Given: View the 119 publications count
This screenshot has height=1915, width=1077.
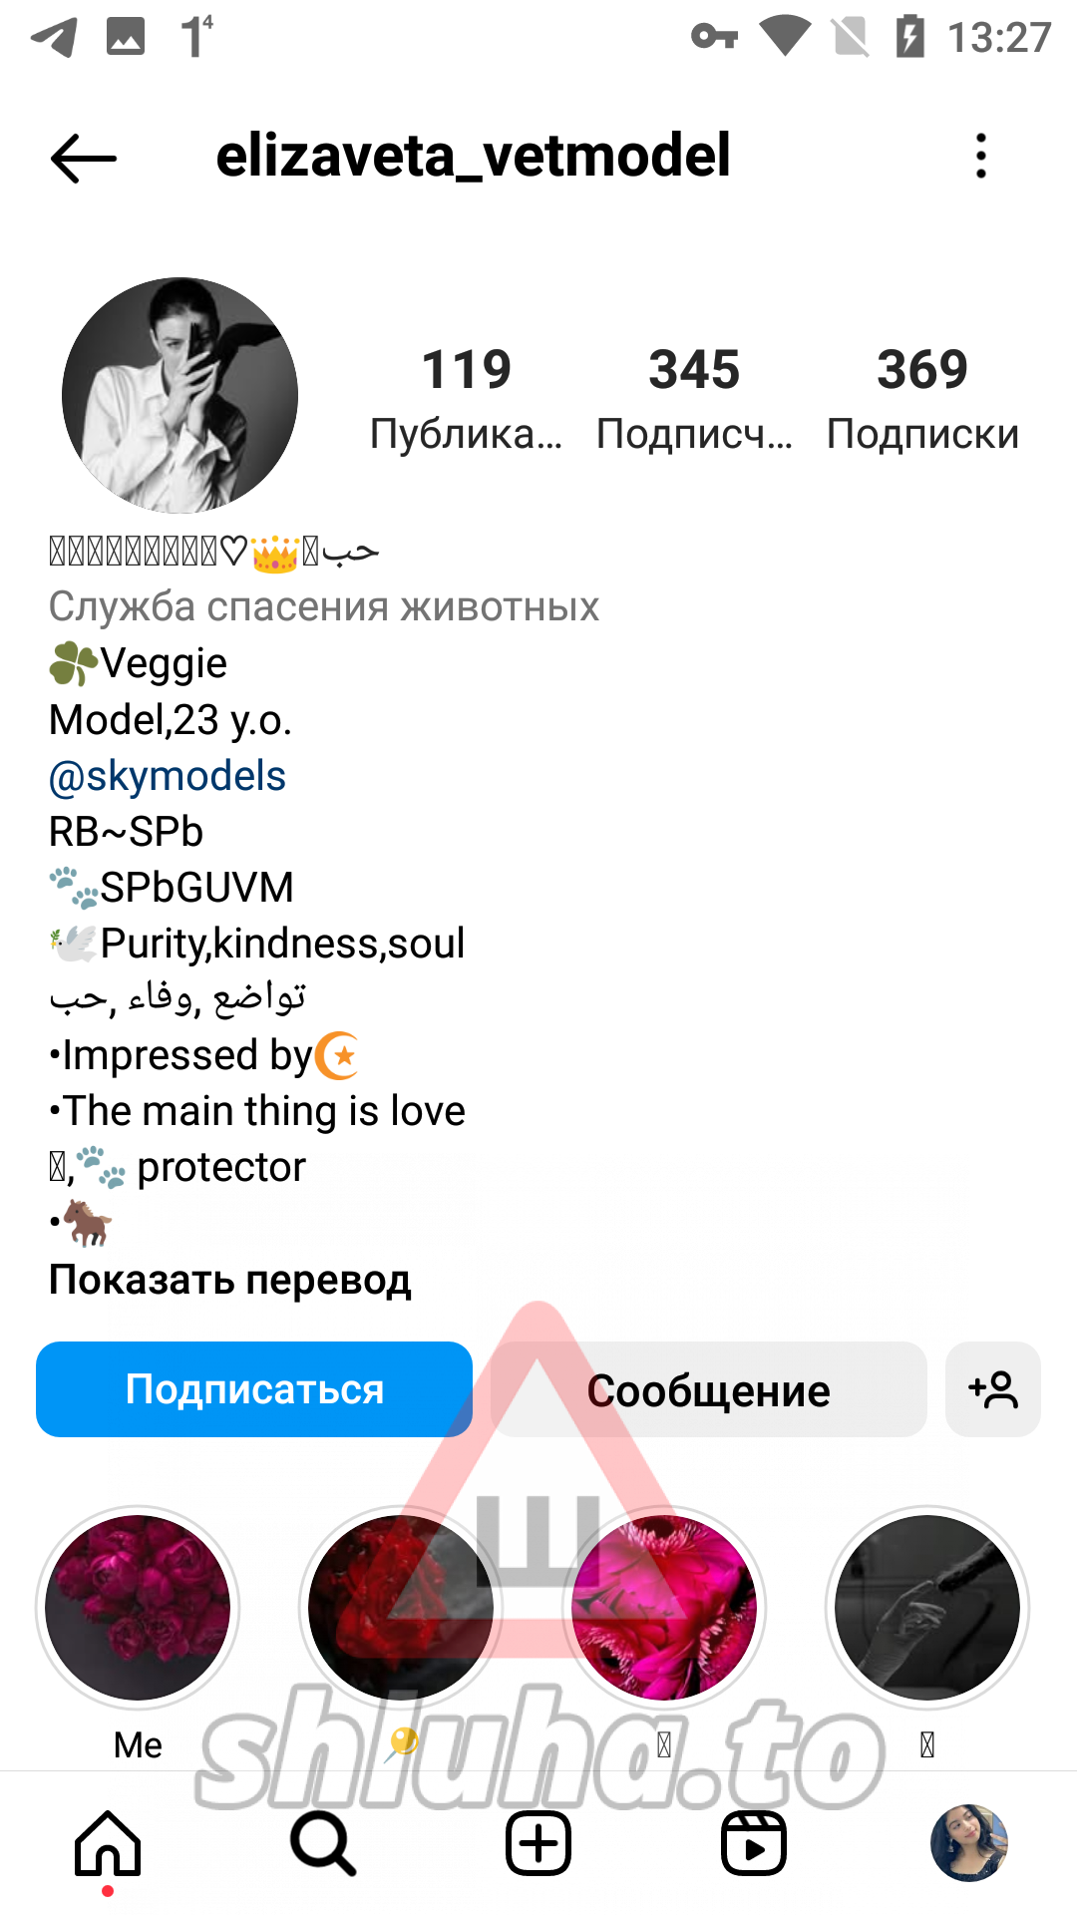Looking at the screenshot, I should point(466,398).
